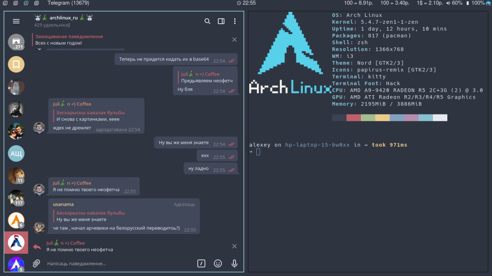Open the three-dot chat options menu

(x=235, y=21)
